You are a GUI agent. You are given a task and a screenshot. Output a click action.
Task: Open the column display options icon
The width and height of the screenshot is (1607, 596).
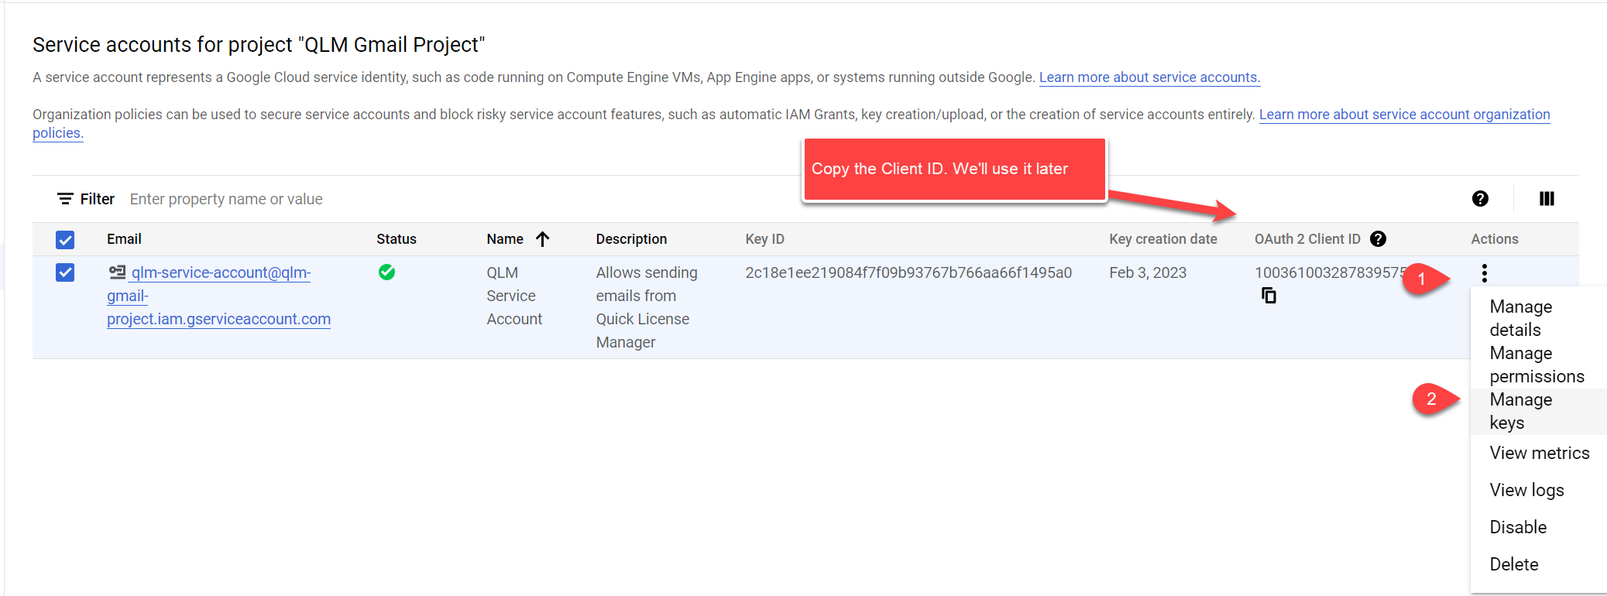tap(1547, 199)
